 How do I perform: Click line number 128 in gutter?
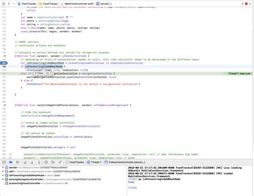pyautogui.click(x=4, y=66)
